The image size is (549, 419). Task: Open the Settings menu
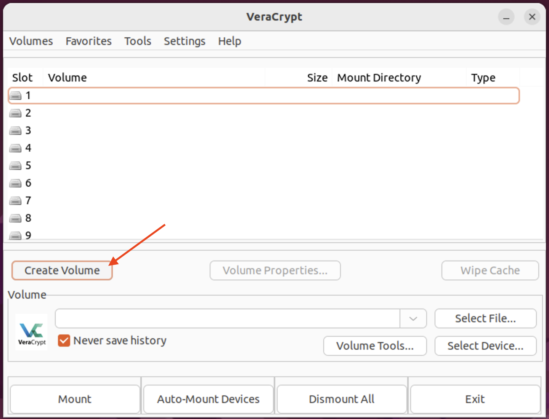185,41
